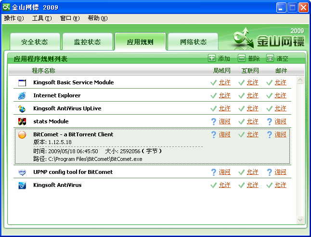Select the Kingsoft Basic Service Module row name
This screenshot has width=311, height=237.
click(74, 82)
